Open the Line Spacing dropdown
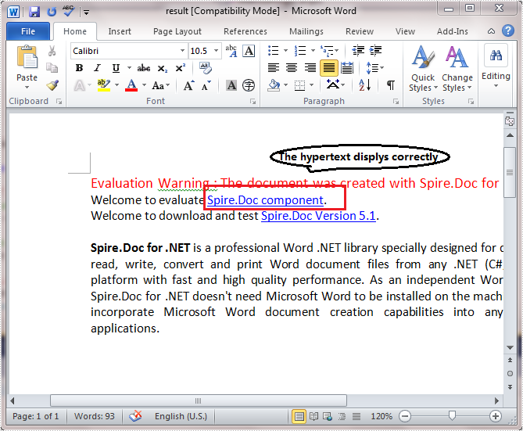 coord(375,68)
